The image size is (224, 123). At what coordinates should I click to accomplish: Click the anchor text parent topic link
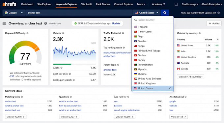(110, 70)
